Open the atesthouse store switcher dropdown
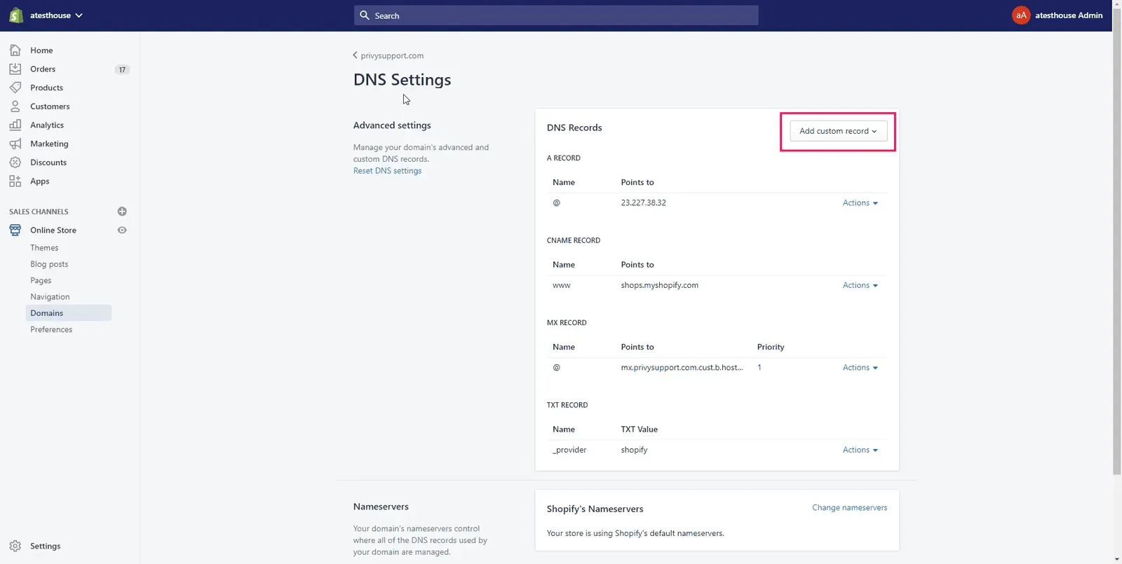The height and width of the screenshot is (564, 1122). (56, 15)
